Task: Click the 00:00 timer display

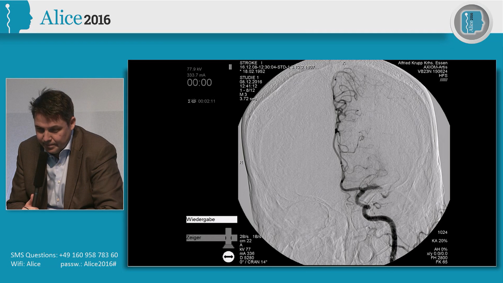Action: (199, 83)
